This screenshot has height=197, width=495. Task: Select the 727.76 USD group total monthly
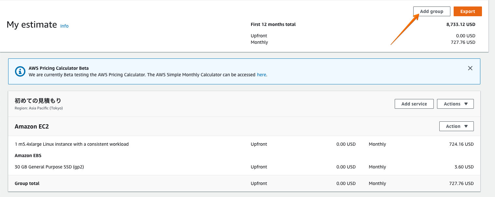point(461,183)
